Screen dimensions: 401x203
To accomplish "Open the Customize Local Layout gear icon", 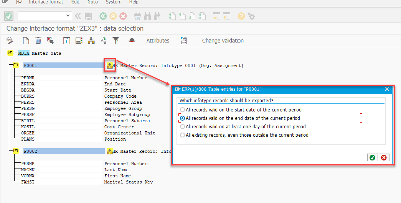I will click(x=251, y=16).
